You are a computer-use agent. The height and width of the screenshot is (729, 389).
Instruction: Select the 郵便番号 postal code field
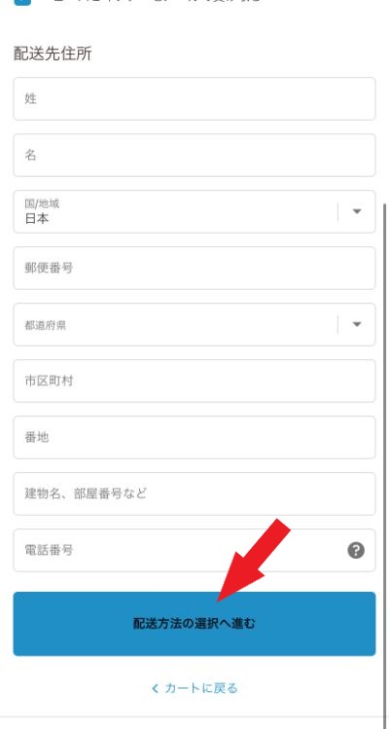(194, 269)
